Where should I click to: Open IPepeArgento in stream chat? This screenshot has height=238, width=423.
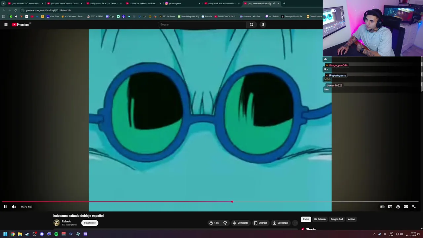tap(337, 76)
